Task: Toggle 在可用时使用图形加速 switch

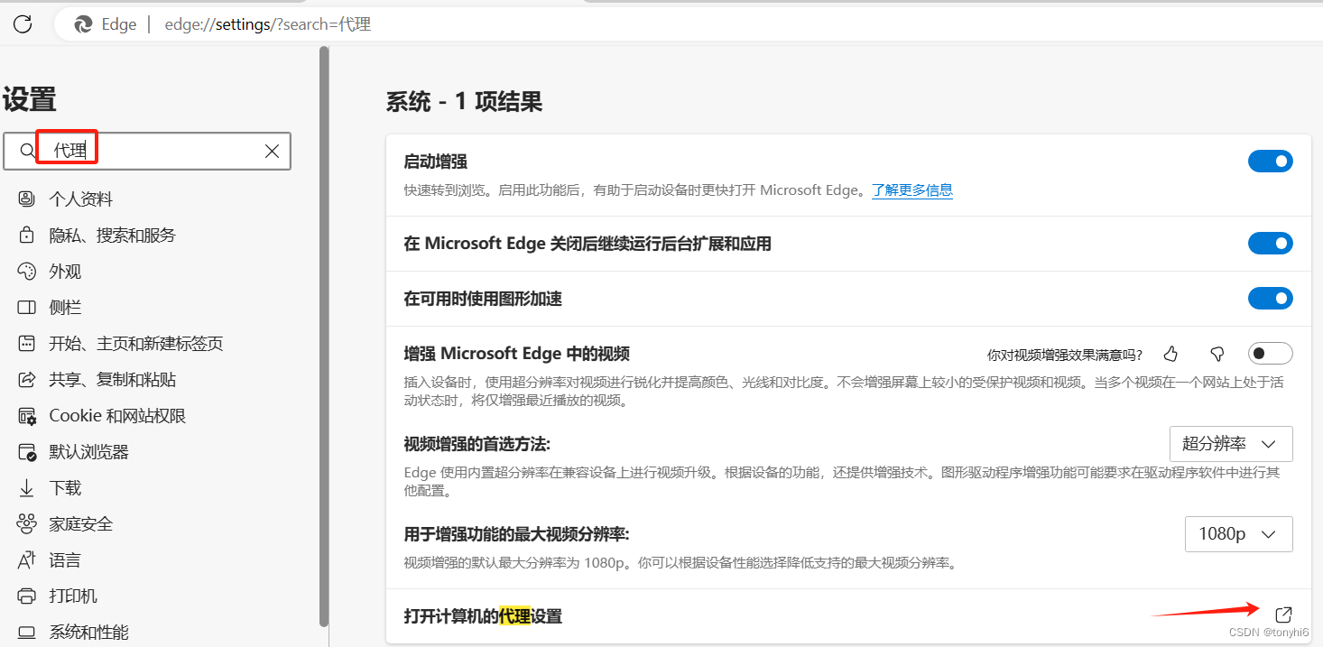Action: (x=1270, y=298)
